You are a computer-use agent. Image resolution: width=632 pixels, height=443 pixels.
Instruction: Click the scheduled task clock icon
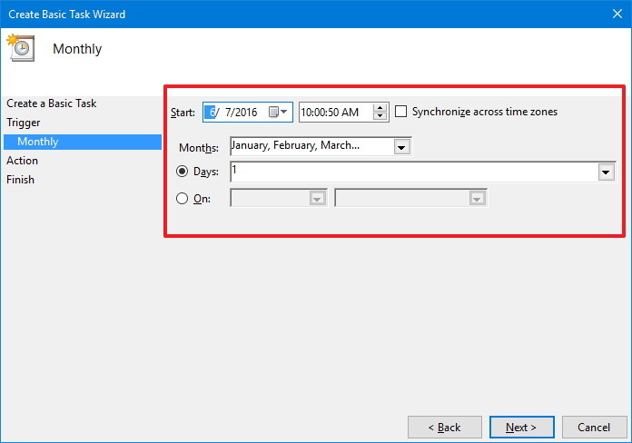(21, 48)
